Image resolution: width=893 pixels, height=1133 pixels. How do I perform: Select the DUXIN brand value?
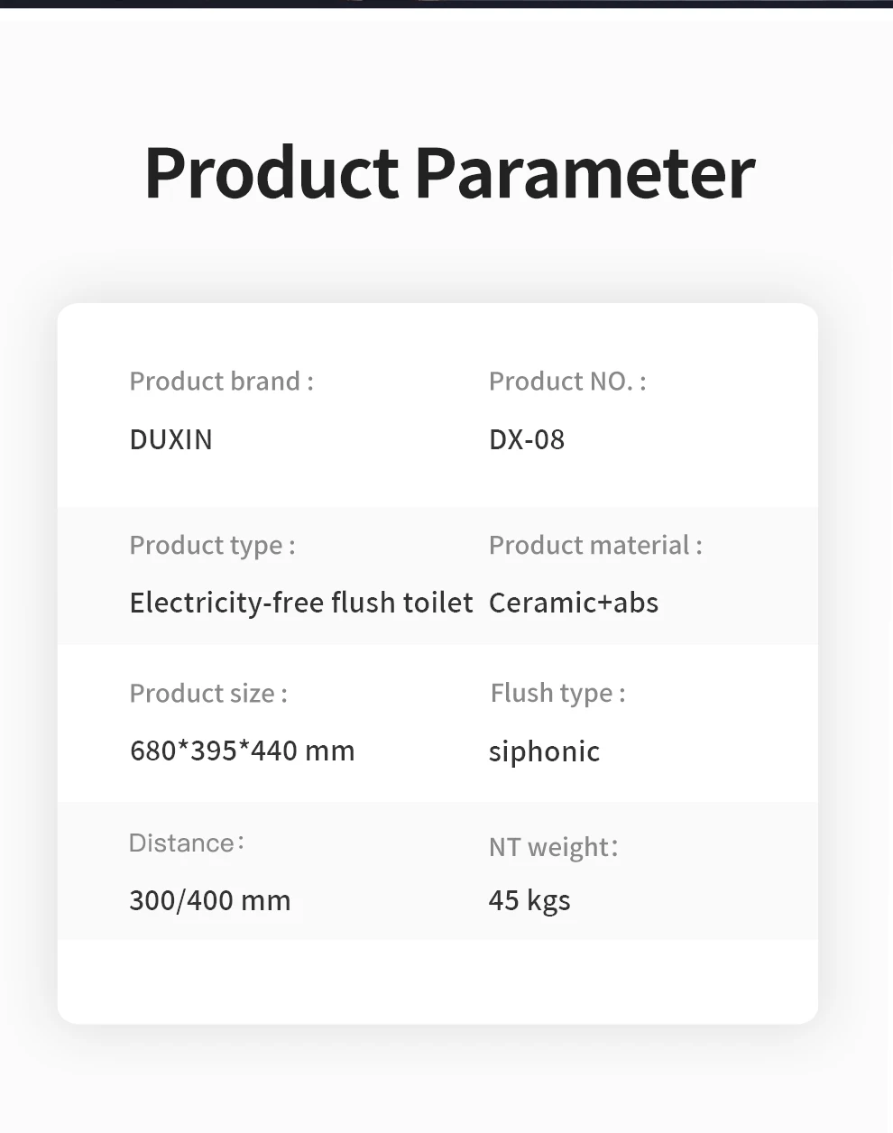coord(171,439)
